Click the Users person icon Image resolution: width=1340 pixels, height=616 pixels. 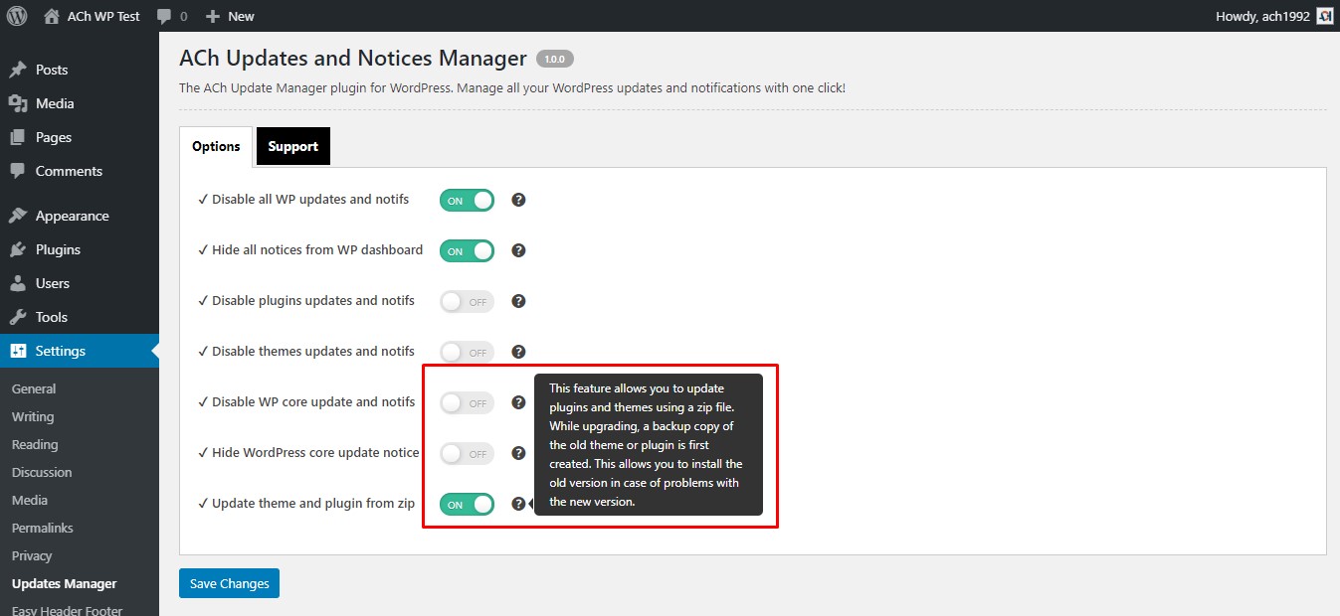(x=18, y=283)
